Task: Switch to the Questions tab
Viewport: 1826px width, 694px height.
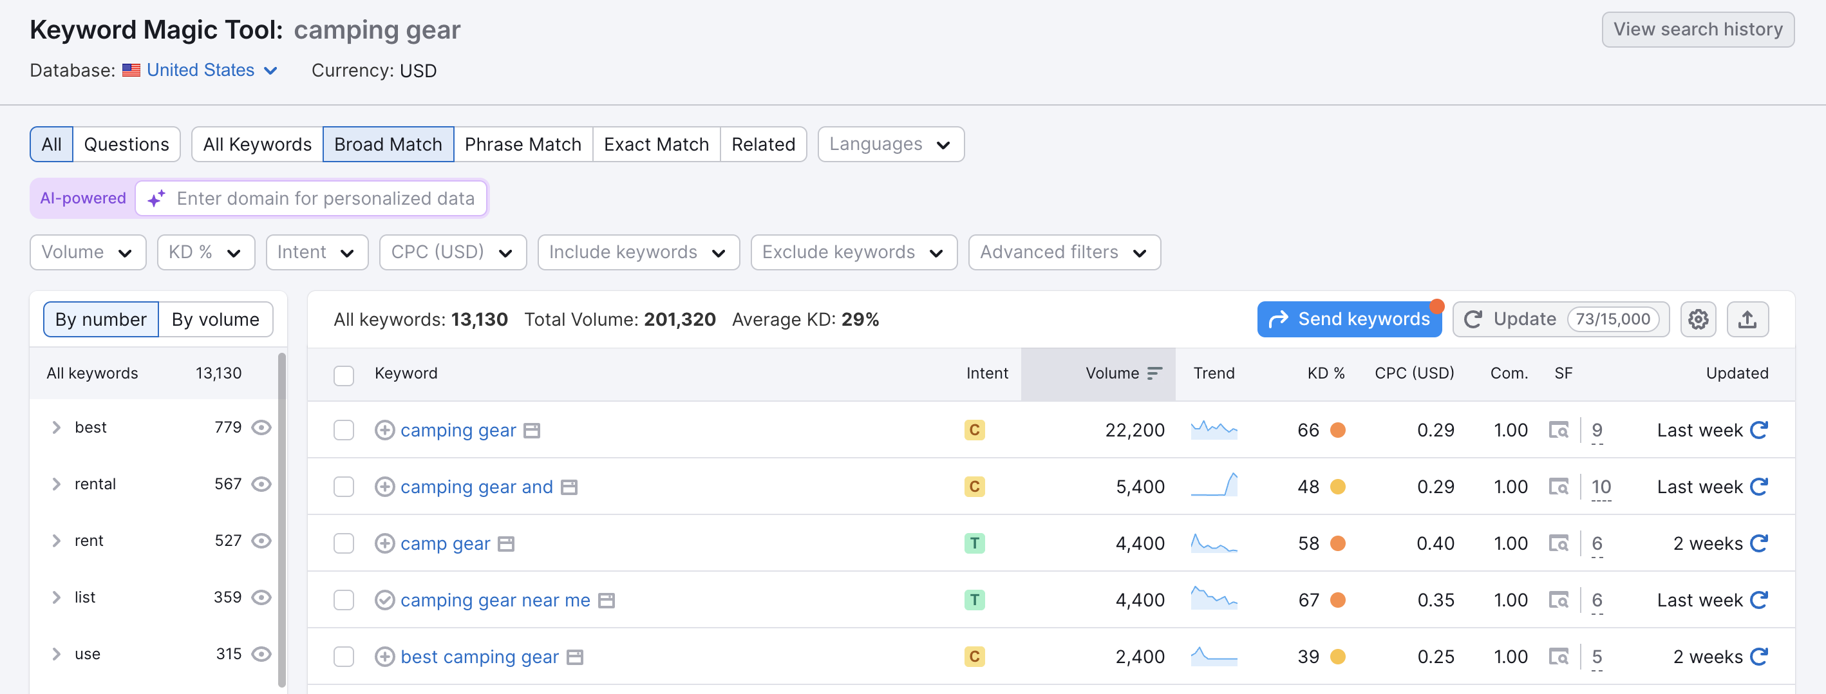Action: (127, 144)
